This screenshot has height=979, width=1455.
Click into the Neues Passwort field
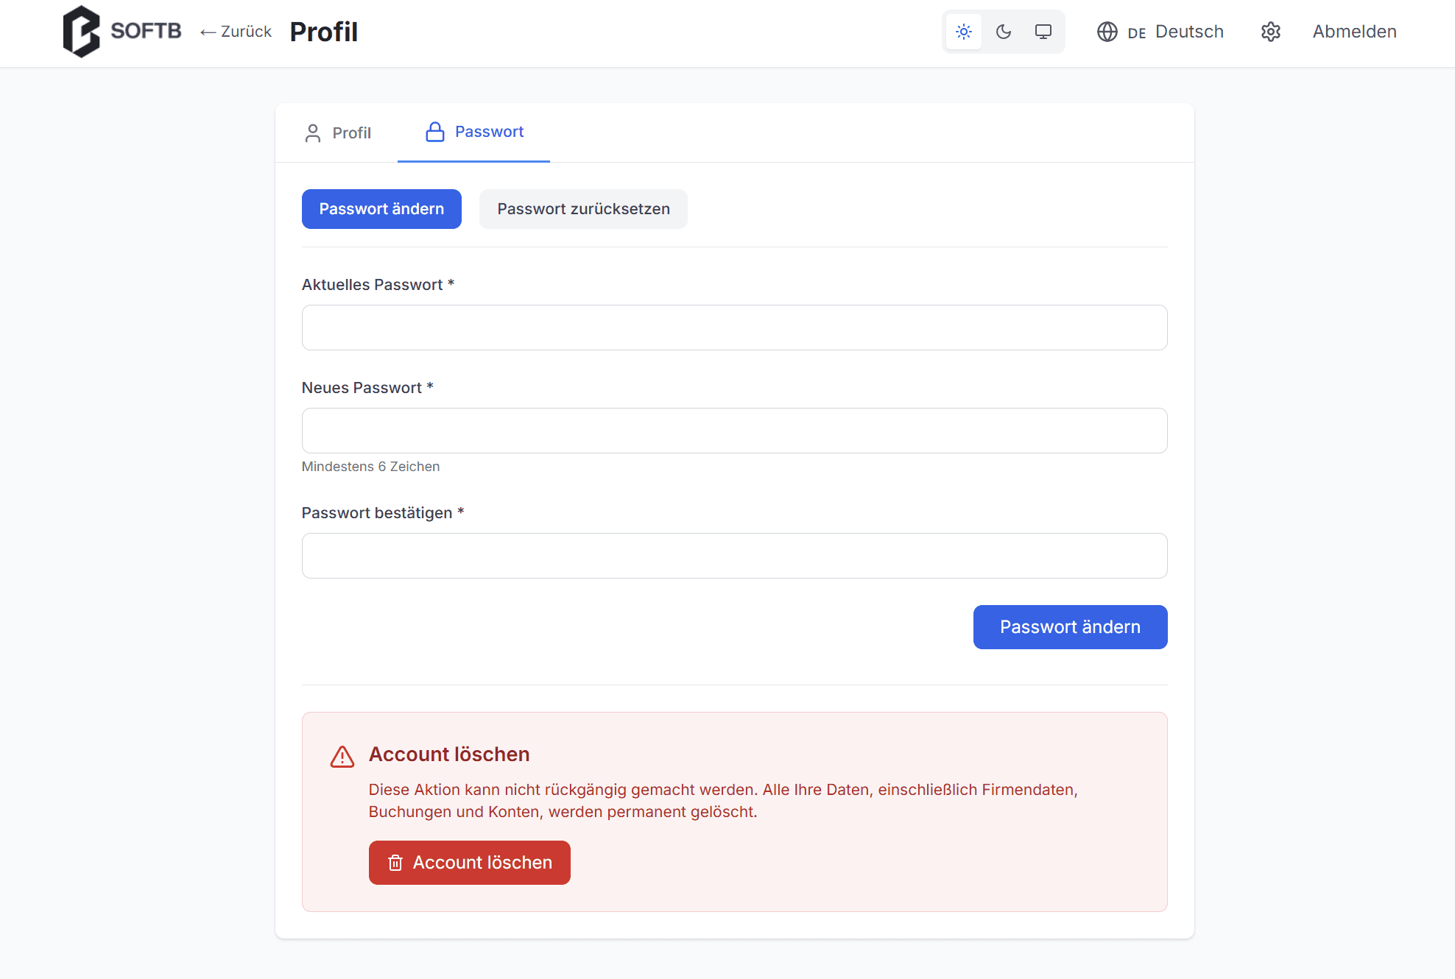[734, 431]
